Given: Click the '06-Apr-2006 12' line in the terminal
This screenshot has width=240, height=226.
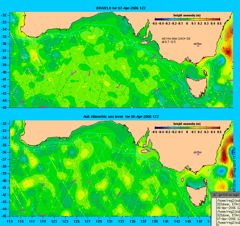Looking at the screenshot, I should click(x=228, y=208).
